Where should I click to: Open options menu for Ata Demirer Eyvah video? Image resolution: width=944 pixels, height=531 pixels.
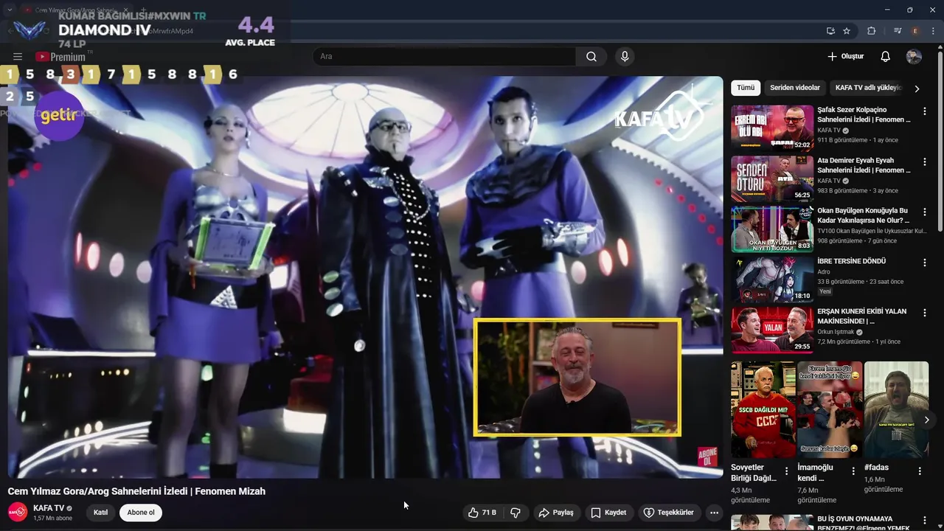tap(925, 162)
